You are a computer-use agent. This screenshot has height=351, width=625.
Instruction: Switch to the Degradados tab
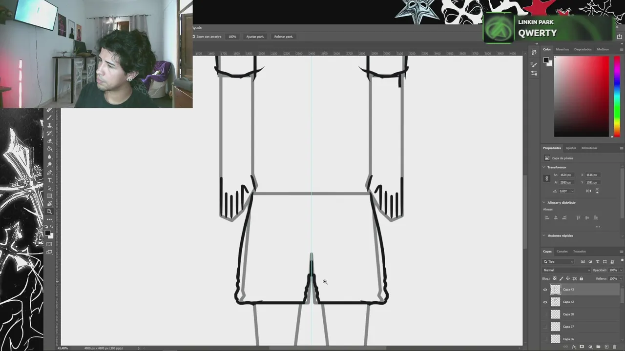pyautogui.click(x=583, y=49)
